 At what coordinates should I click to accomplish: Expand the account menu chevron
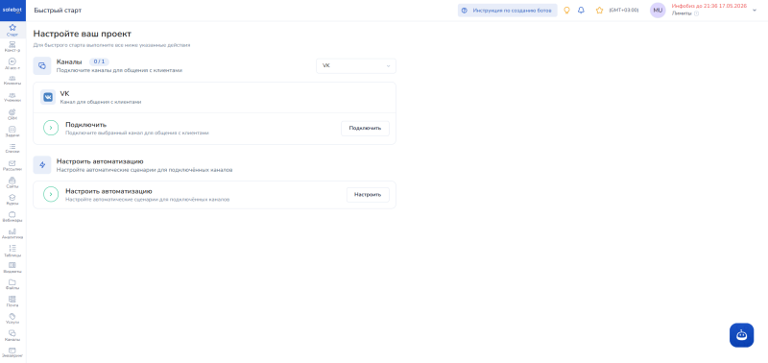tap(755, 11)
